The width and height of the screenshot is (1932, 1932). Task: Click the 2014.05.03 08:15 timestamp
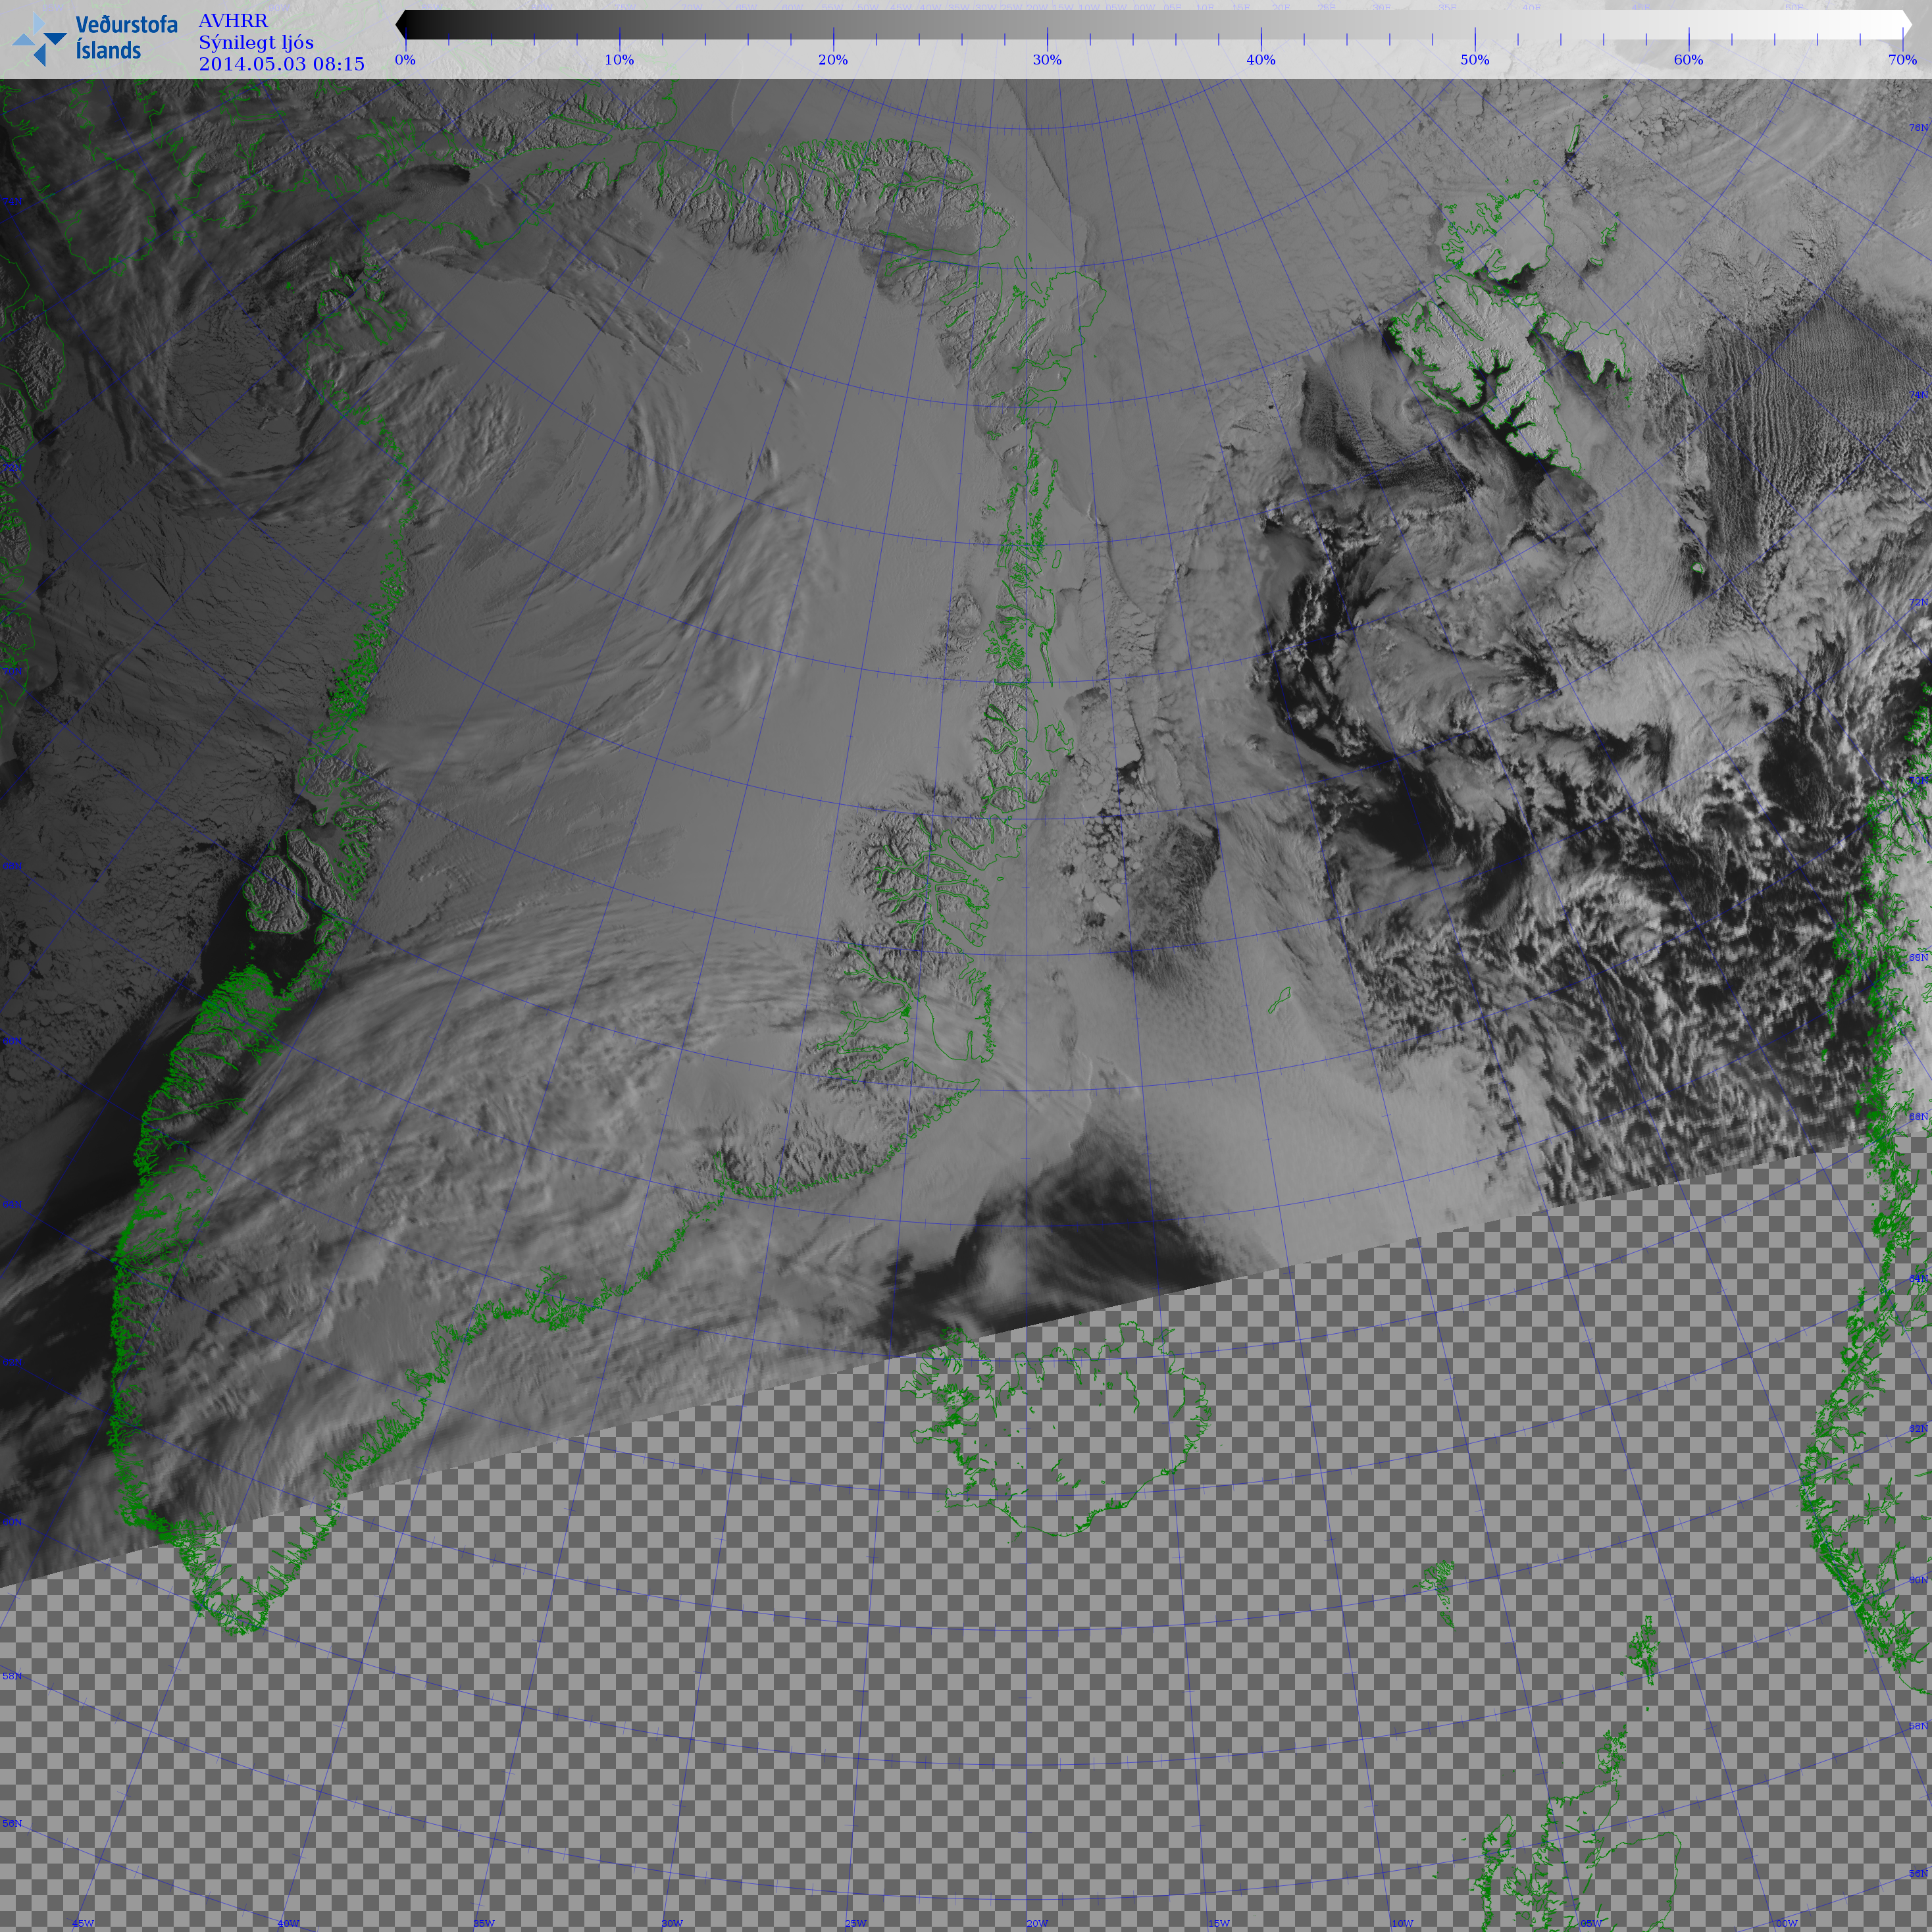point(281,64)
